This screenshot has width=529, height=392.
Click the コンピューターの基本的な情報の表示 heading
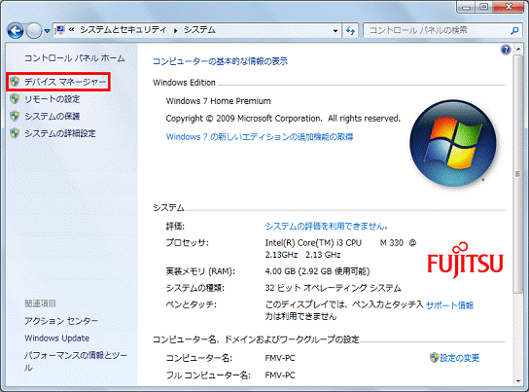220,61
